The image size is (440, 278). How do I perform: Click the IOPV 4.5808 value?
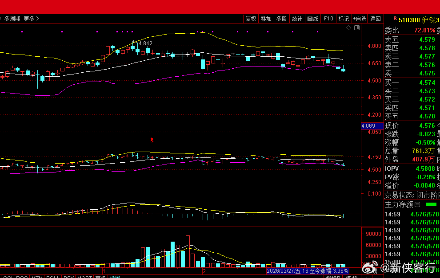[x=425, y=169]
